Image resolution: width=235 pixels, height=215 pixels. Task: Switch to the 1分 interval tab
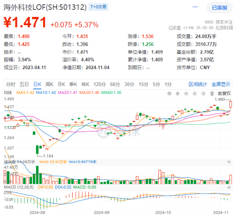tap(168, 84)
